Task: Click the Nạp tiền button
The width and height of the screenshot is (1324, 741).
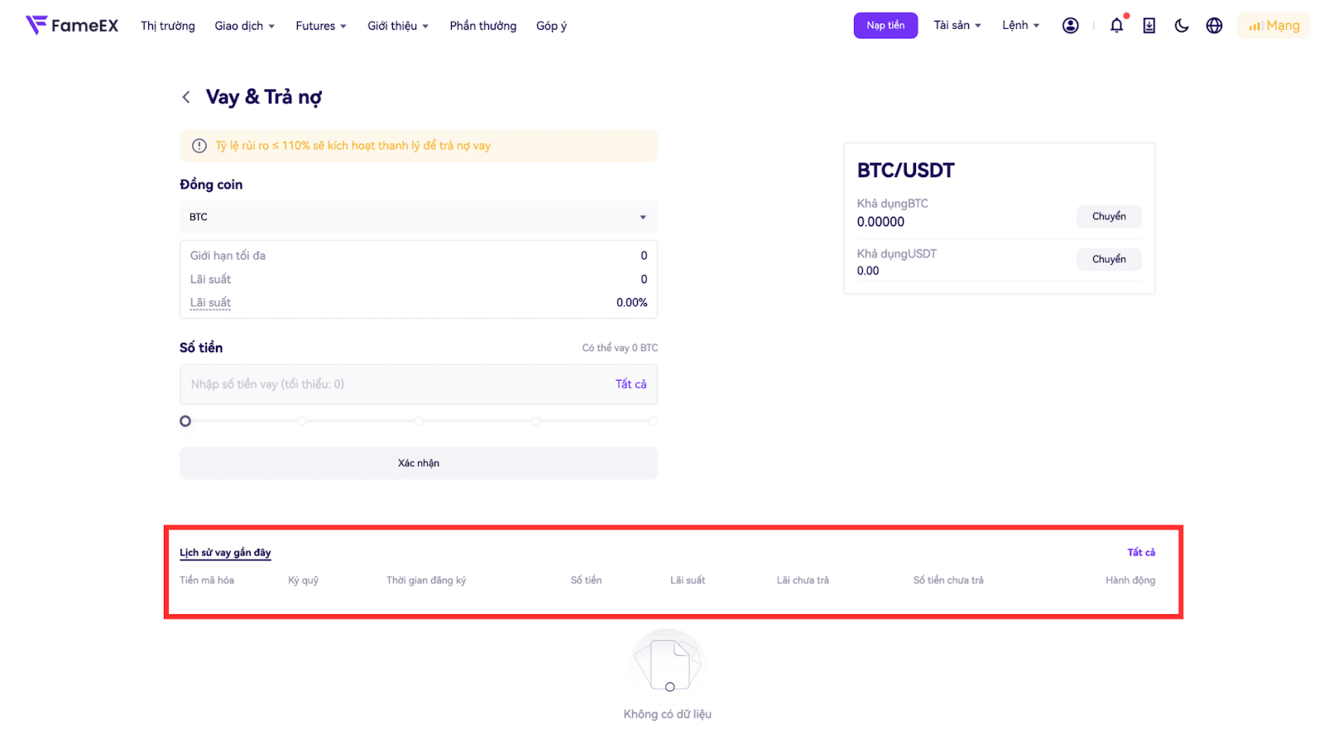Action: click(885, 26)
